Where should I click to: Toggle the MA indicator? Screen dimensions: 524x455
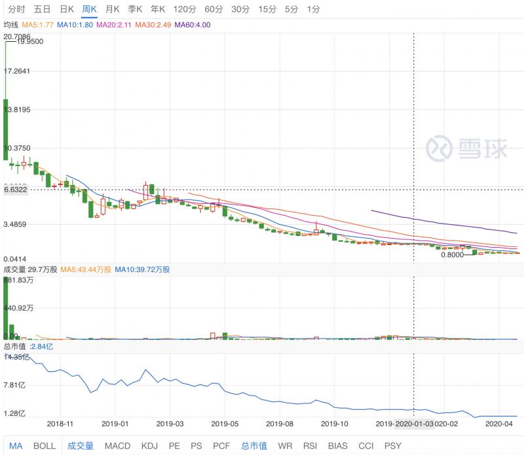[x=16, y=446]
